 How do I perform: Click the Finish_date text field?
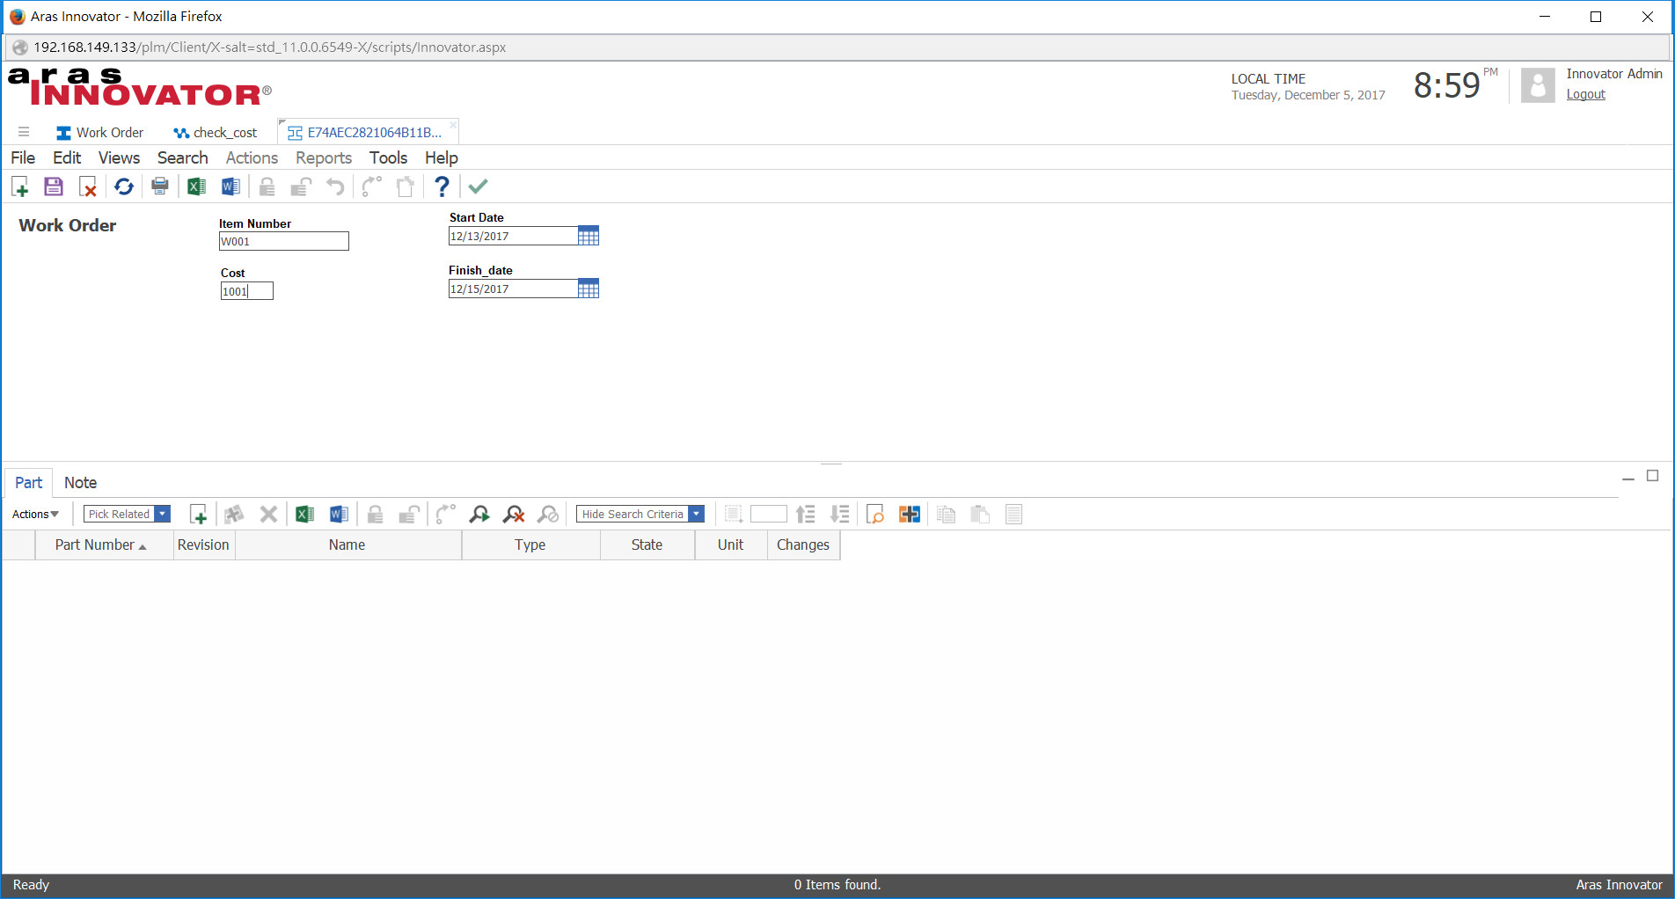pyautogui.click(x=513, y=289)
